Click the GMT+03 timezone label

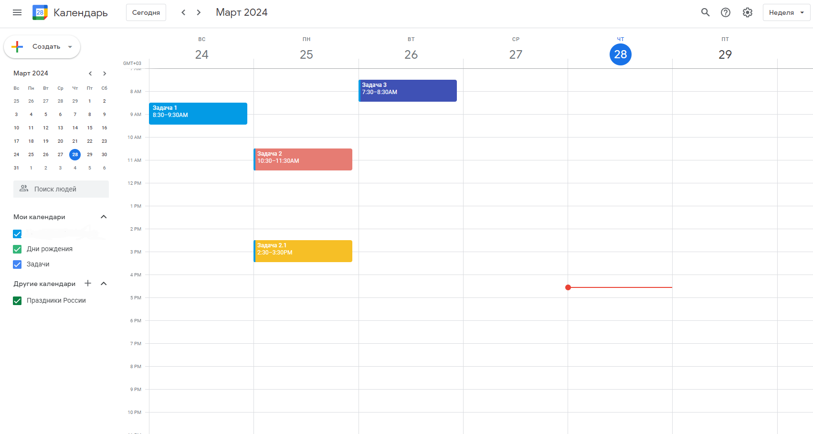[x=132, y=63]
